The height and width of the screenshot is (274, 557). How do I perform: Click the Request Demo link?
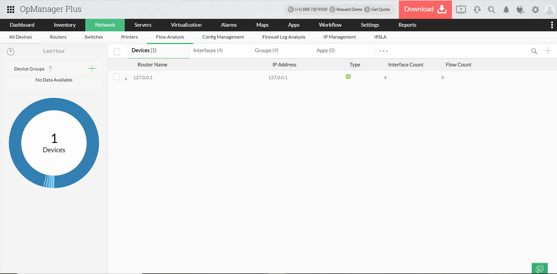tap(349, 10)
